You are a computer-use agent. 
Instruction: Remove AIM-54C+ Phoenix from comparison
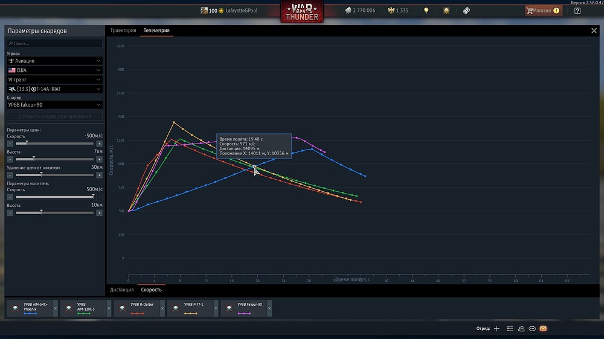tap(56, 308)
